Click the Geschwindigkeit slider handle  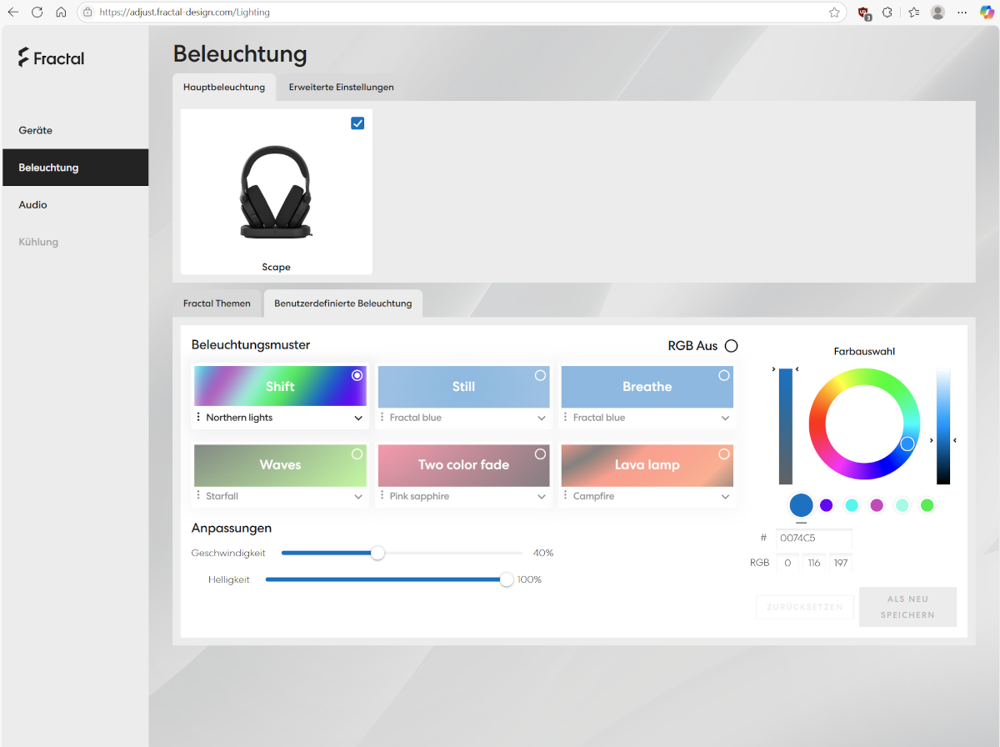point(377,553)
